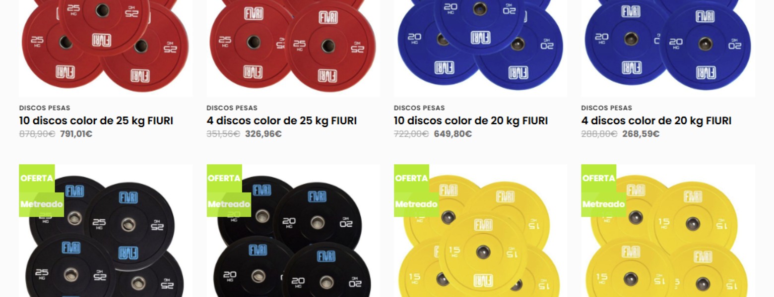Click the OFERTA badge on black 25 kg discs
The image size is (774, 297).
(37, 178)
